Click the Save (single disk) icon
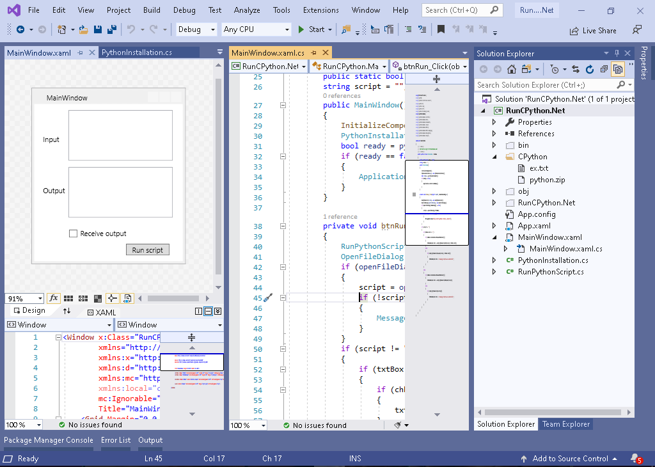Viewport: 655px width, 467px height. tap(98, 29)
